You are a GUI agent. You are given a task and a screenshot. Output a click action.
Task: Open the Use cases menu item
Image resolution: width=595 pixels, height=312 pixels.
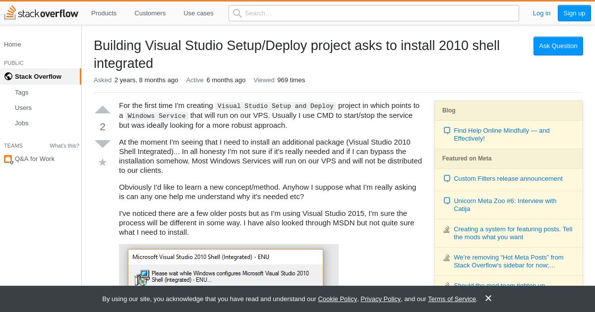point(198,13)
